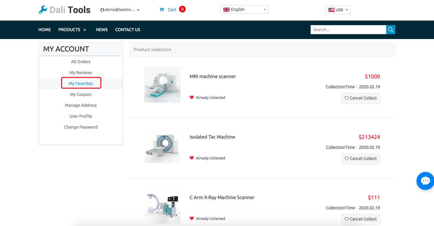Expand the Products navigation menu

point(72,30)
